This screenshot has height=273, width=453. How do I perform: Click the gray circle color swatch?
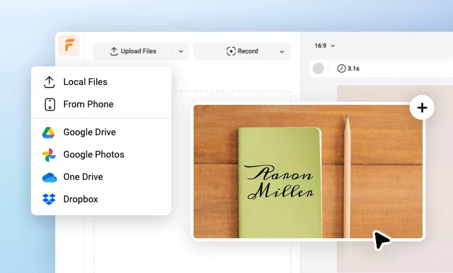pyautogui.click(x=318, y=68)
